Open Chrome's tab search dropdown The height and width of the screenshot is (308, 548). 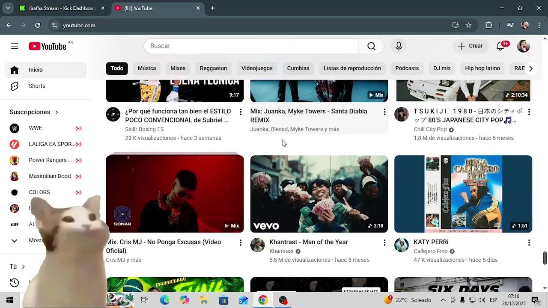[x=8, y=8]
